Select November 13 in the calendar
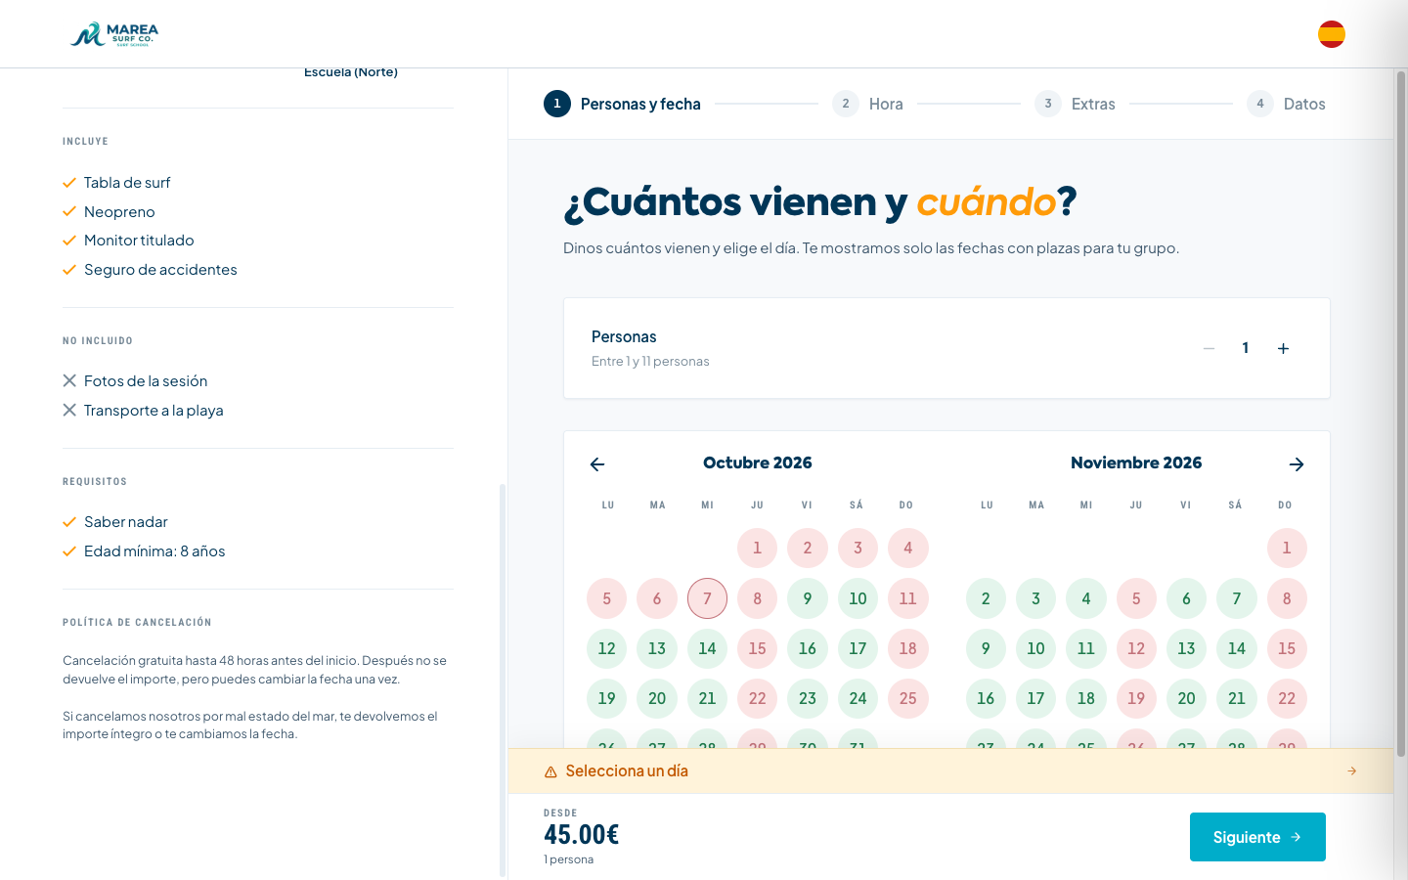Viewport: 1408px width, 880px height. [1186, 648]
